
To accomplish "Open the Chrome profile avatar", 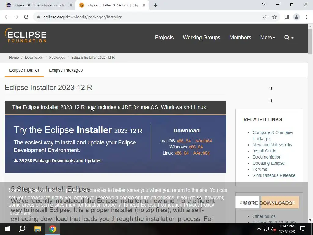I will (x=296, y=17).
